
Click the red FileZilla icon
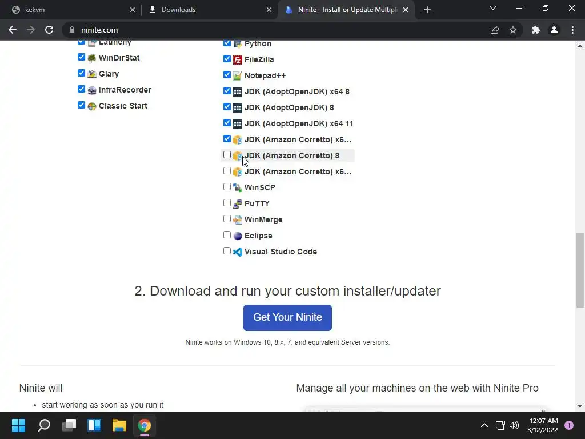pos(238,59)
